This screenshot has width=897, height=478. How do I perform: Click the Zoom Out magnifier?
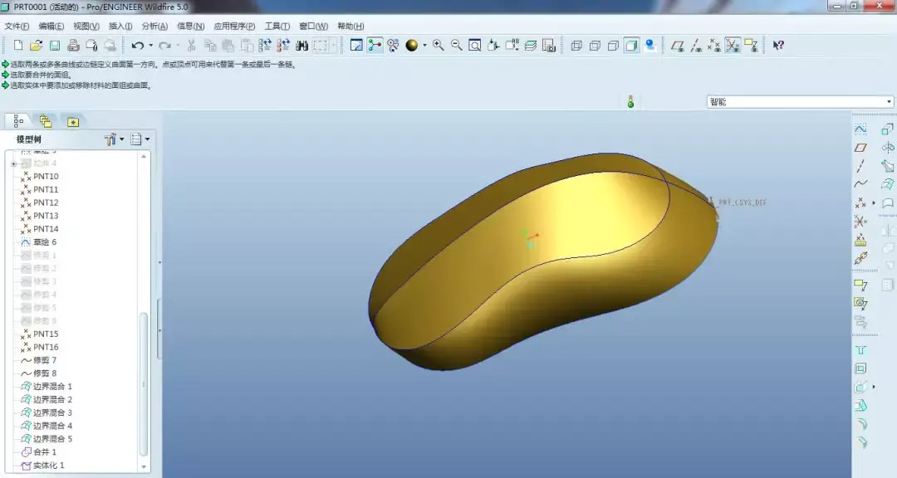point(457,45)
